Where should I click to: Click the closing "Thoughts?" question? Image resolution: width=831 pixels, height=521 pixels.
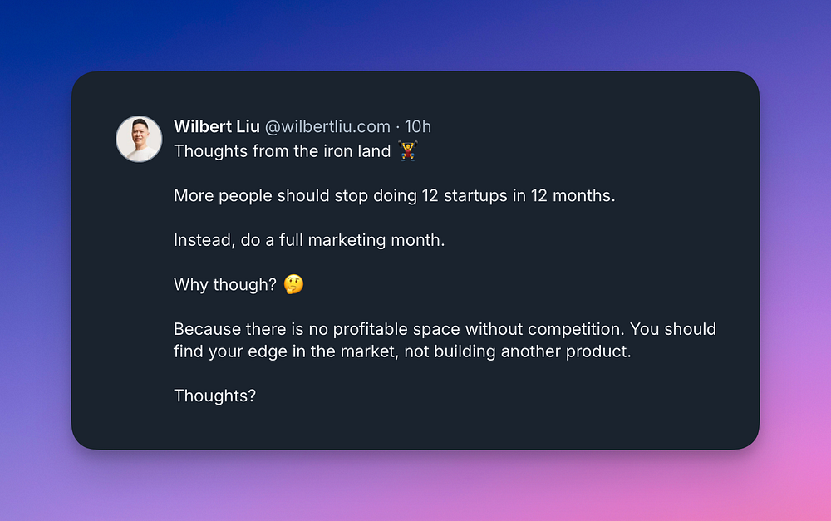tap(214, 396)
